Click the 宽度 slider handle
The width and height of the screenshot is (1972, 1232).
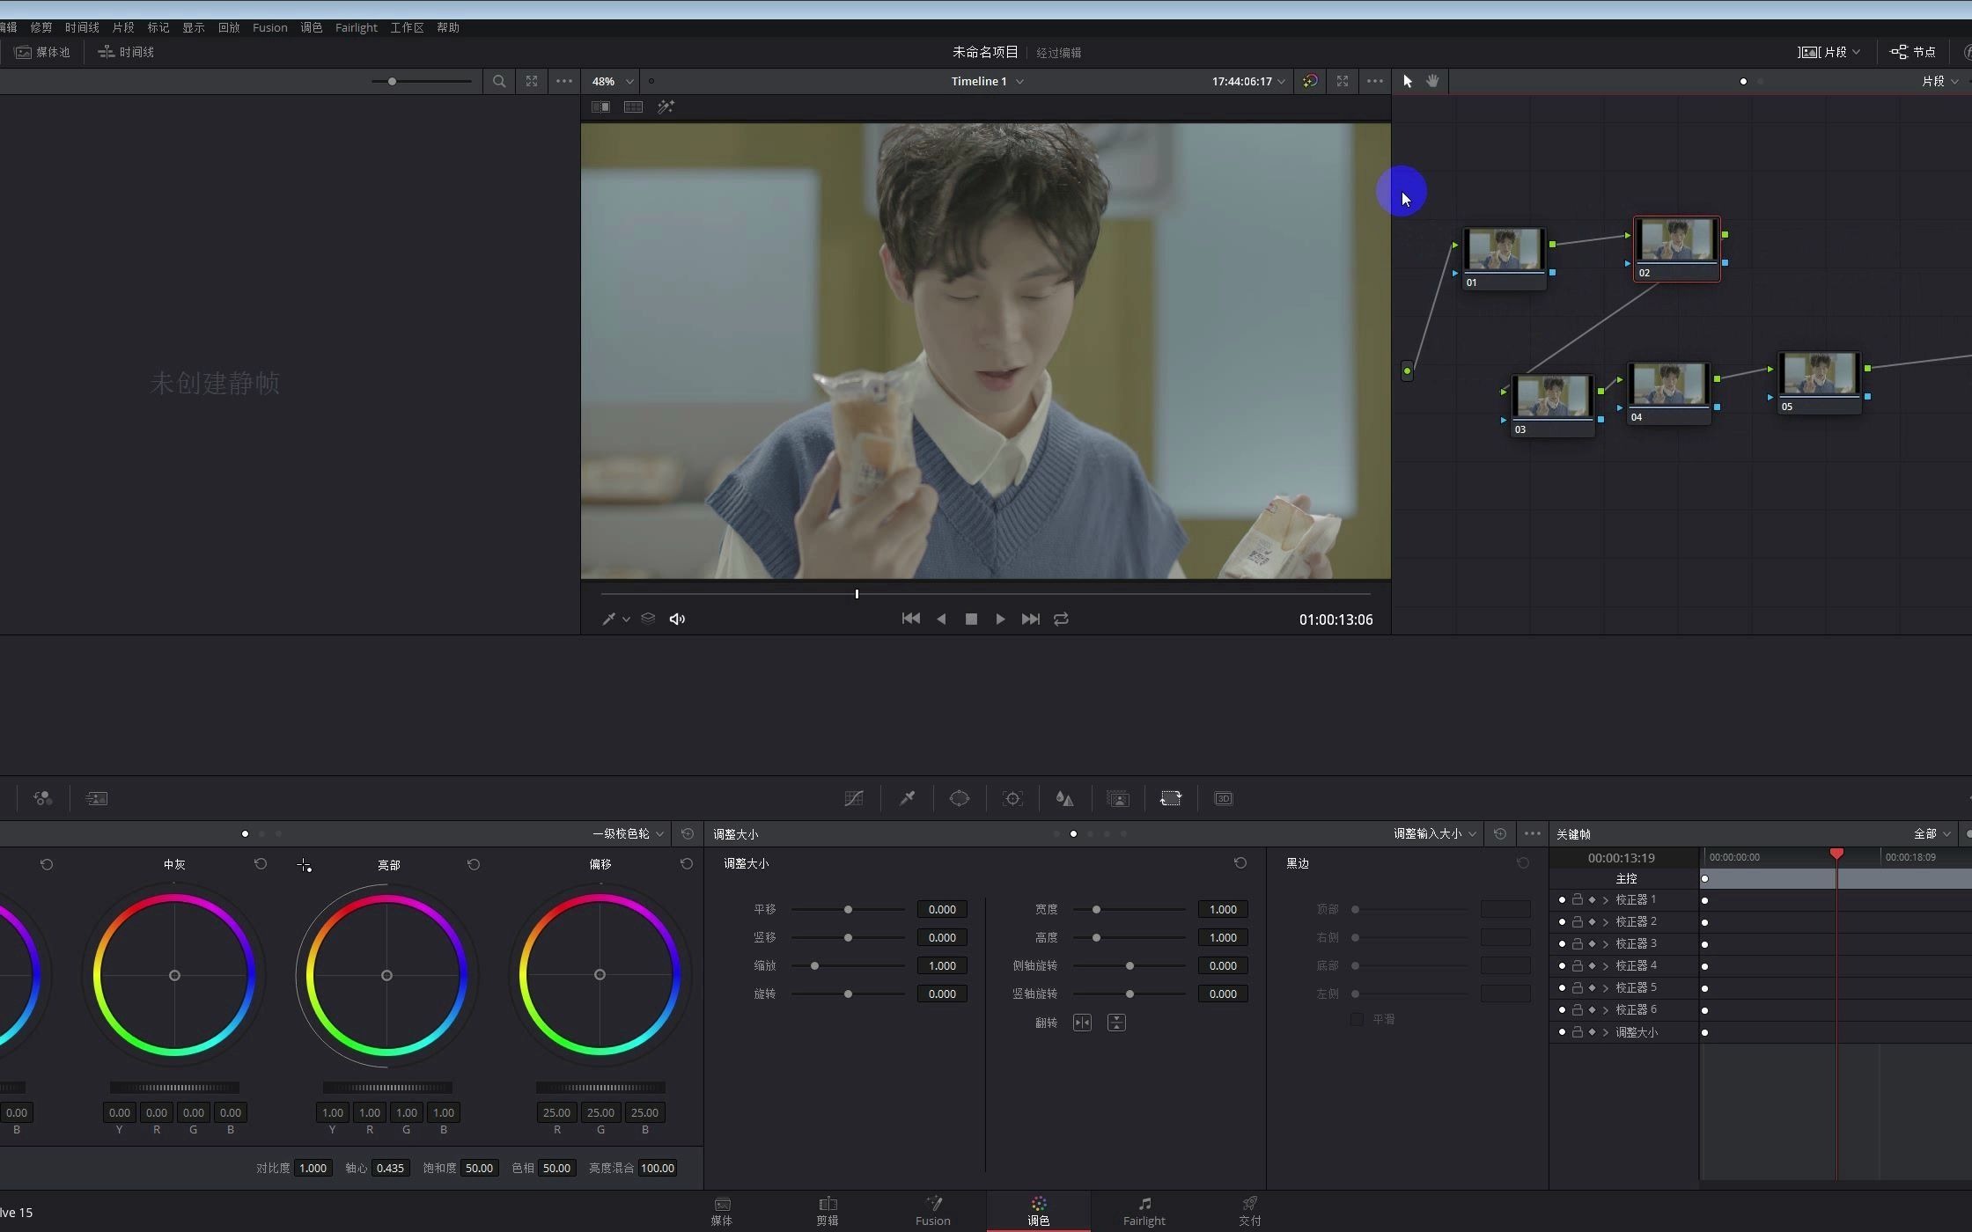point(1096,910)
